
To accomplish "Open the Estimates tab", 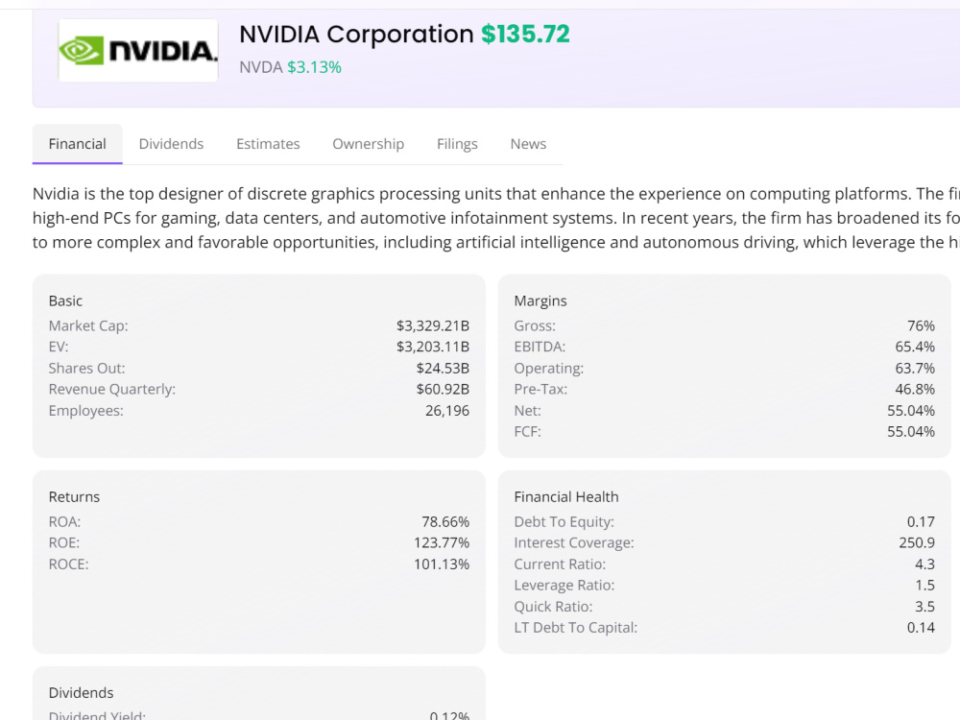I will (x=268, y=144).
